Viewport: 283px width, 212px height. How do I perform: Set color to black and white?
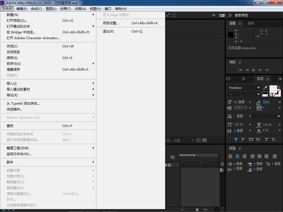(265, 94)
